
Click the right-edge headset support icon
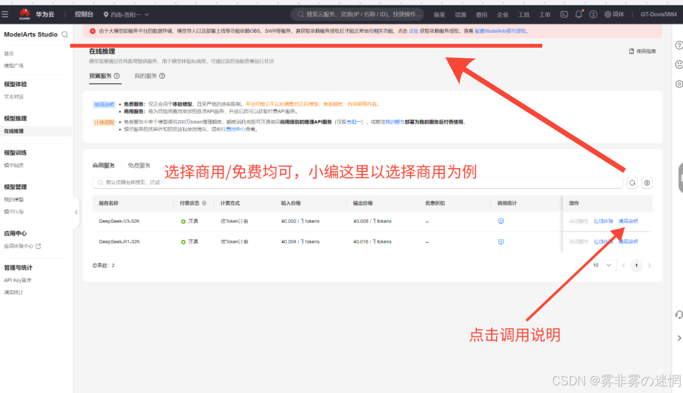tap(679, 314)
